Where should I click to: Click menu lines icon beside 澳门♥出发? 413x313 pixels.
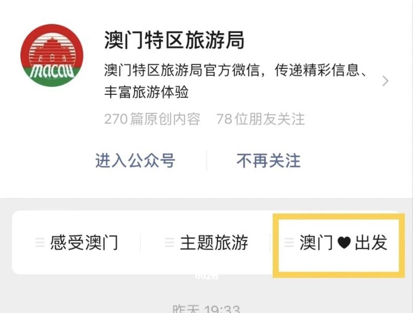pos(289,242)
